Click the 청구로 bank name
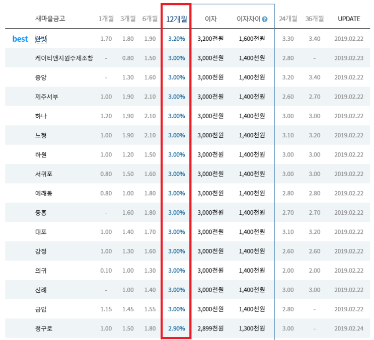The image size is (374, 340). (44, 328)
